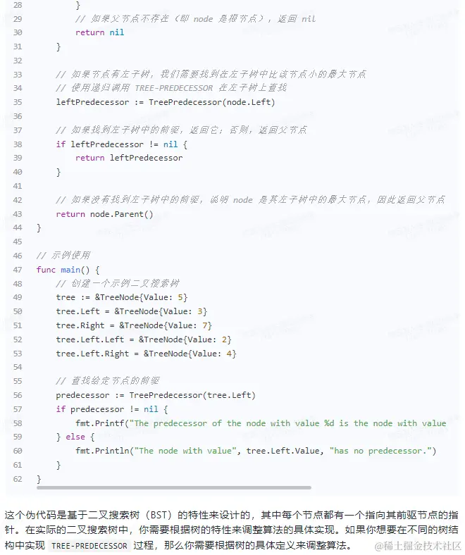The image size is (465, 555).
Task: Click line number 35 in the gutter
Action: 18,102
